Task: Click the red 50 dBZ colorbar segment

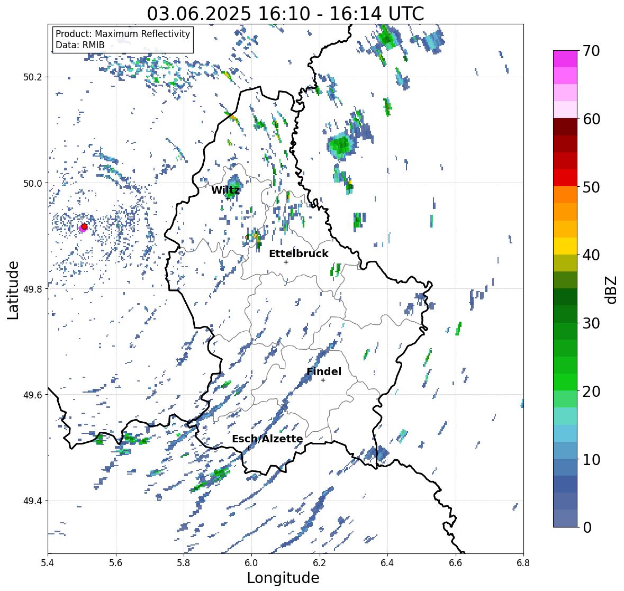Action: pos(565,178)
